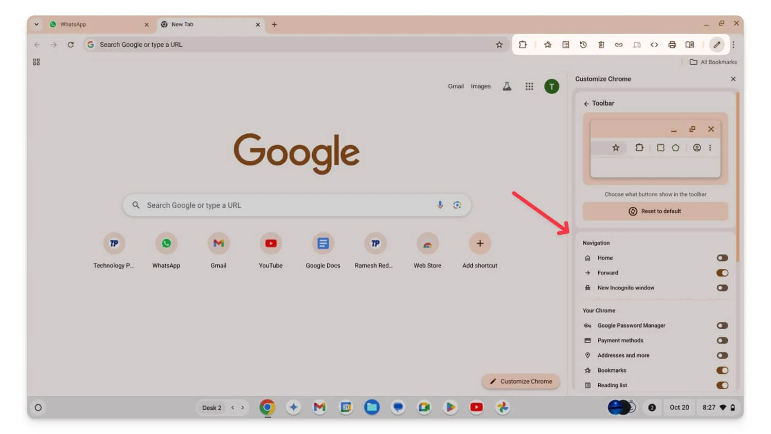Go back from Toolbar panel
Screen dimensions: 771x434
point(586,103)
